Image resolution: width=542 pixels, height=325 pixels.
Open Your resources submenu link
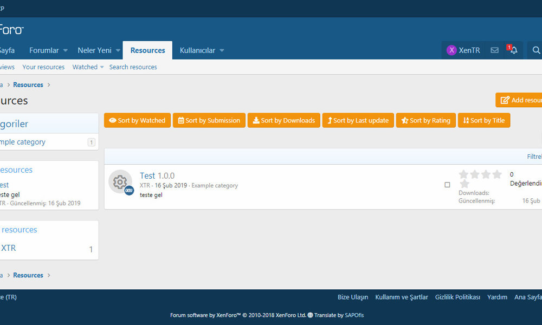(43, 67)
